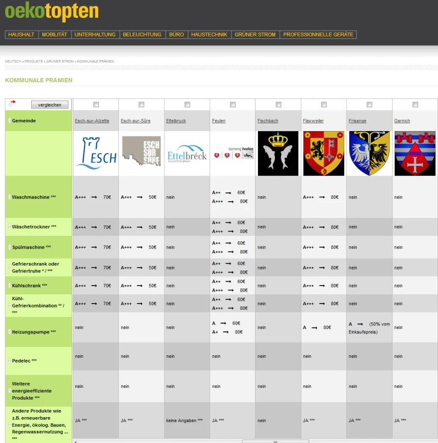
Task: Click the sort arrows beside Gemeinde
Action: click(x=9, y=120)
